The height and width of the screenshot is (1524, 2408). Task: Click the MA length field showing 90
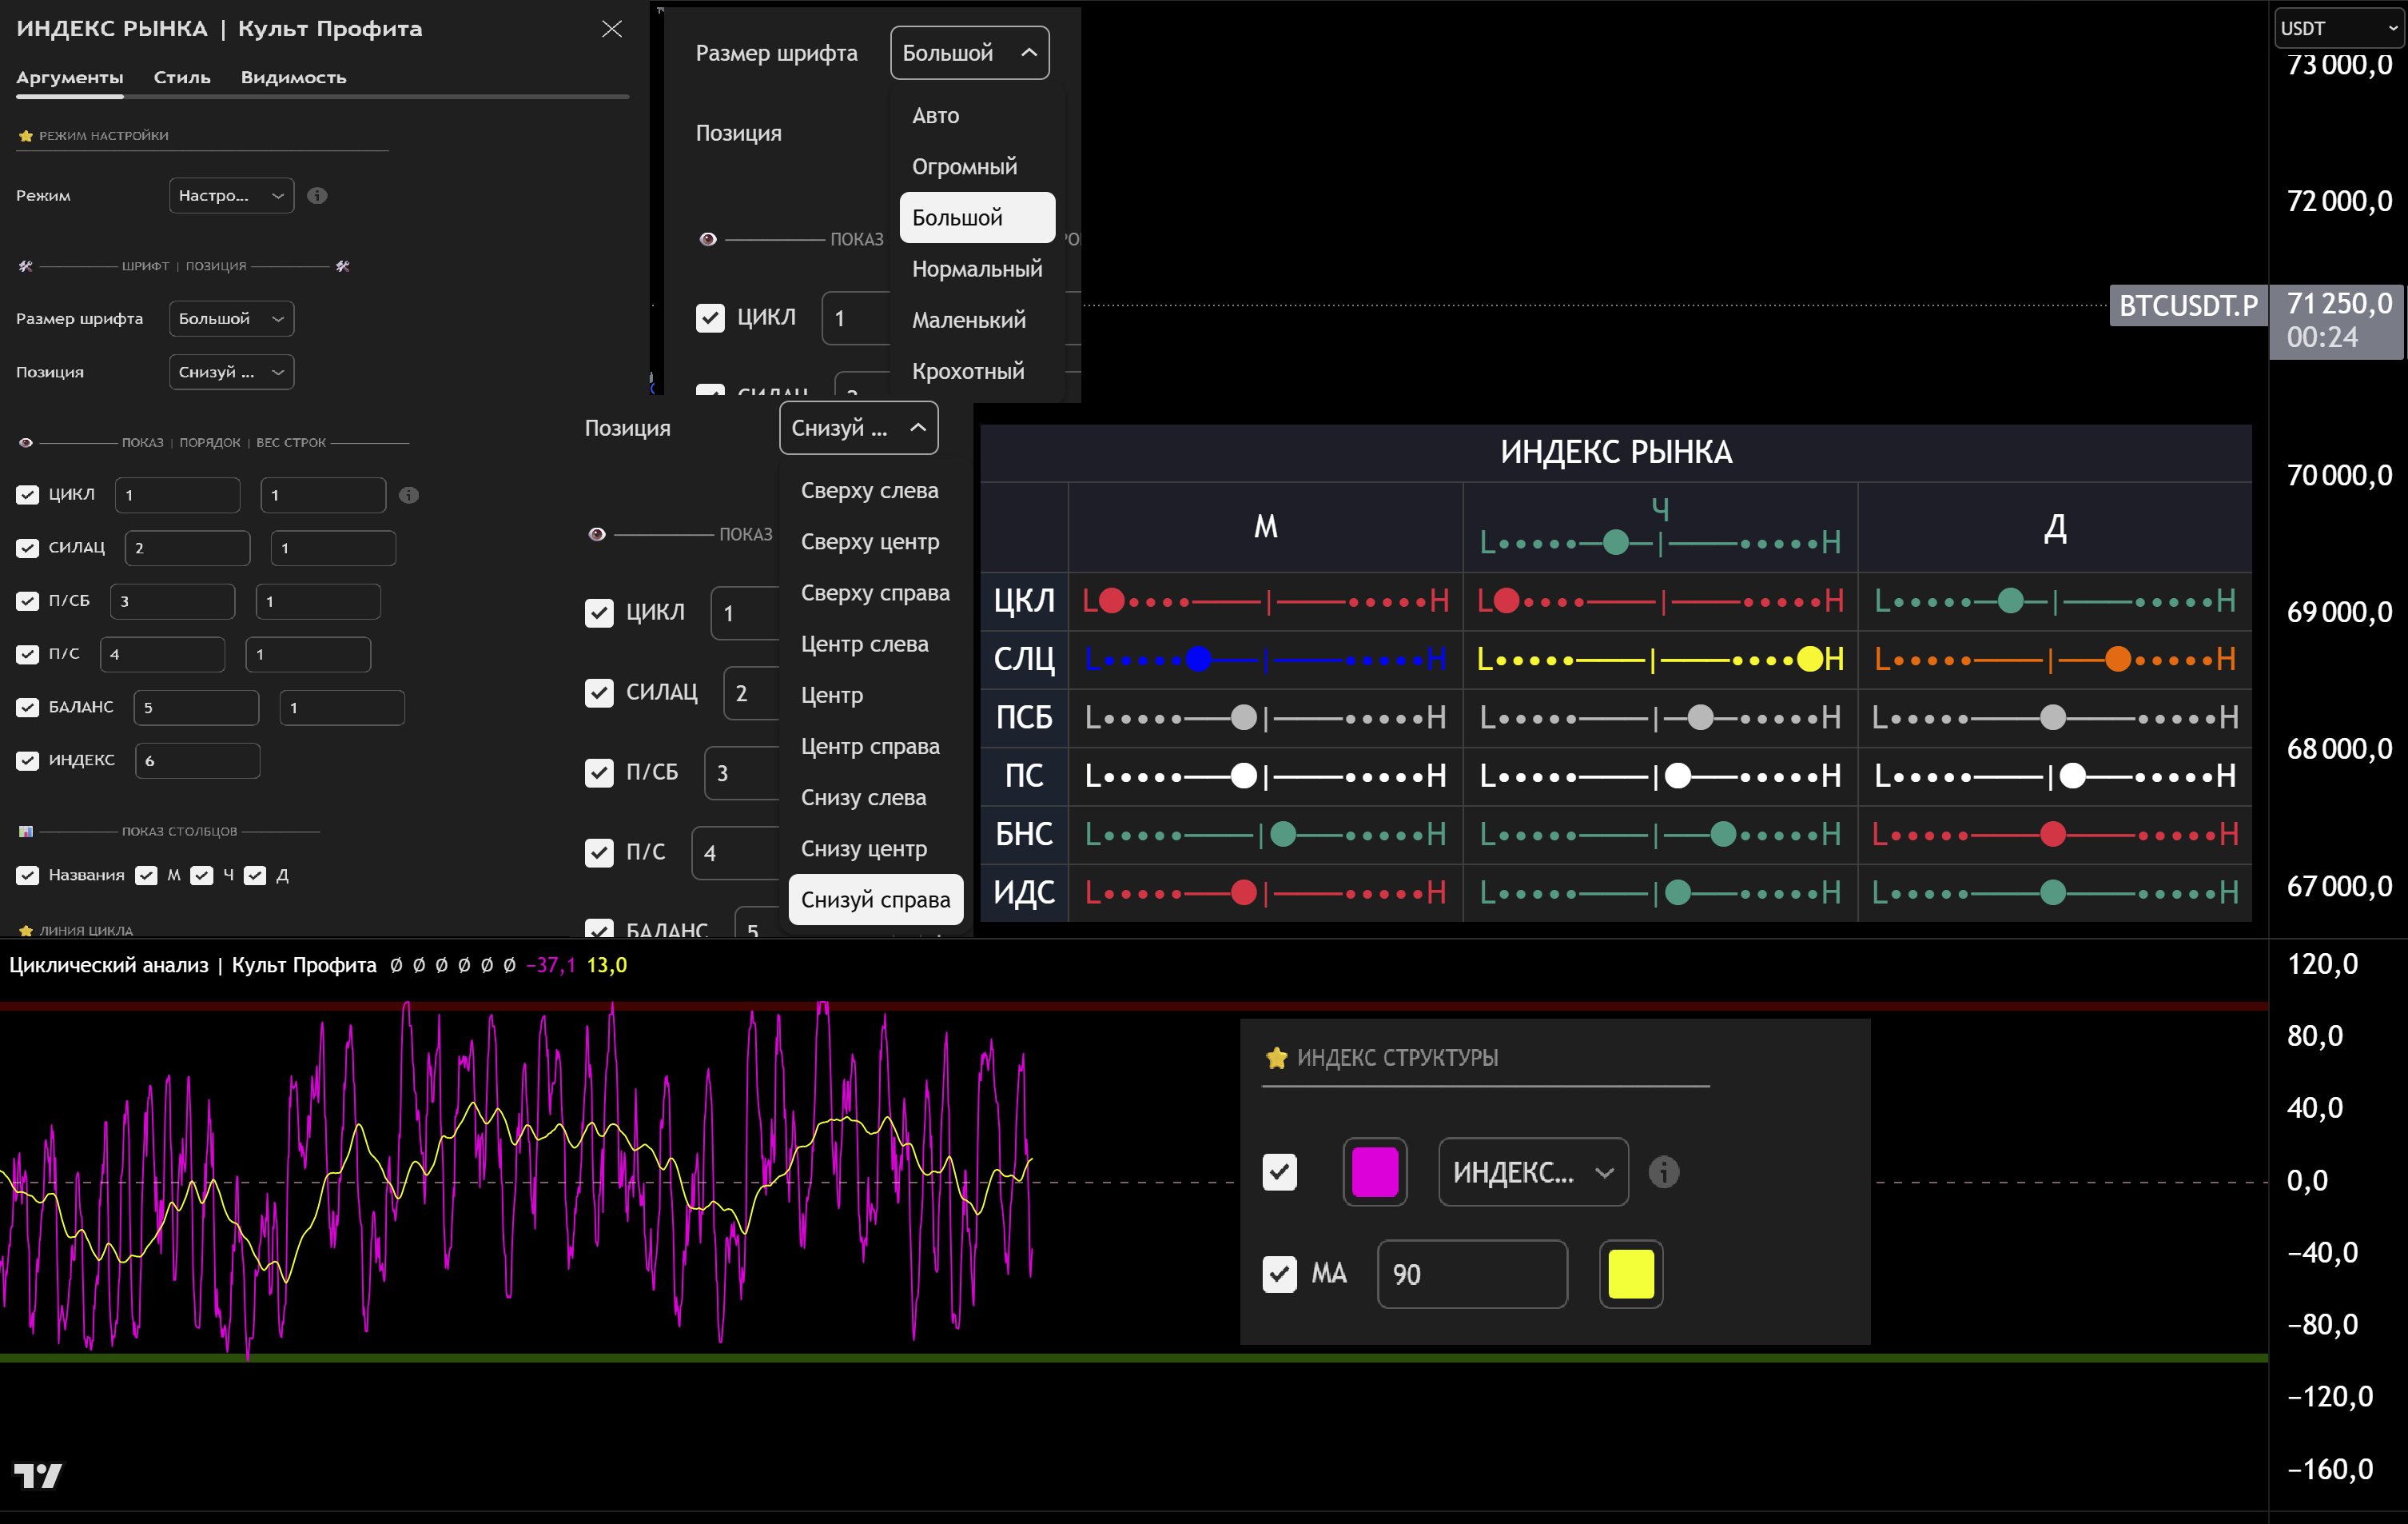pyautogui.click(x=1471, y=1273)
